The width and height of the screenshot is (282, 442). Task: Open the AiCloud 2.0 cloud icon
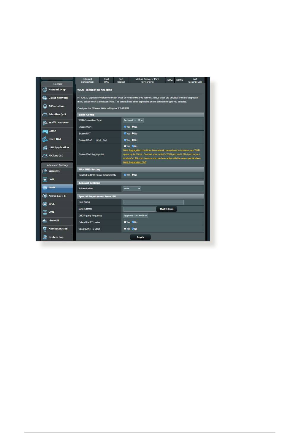tap(45, 156)
